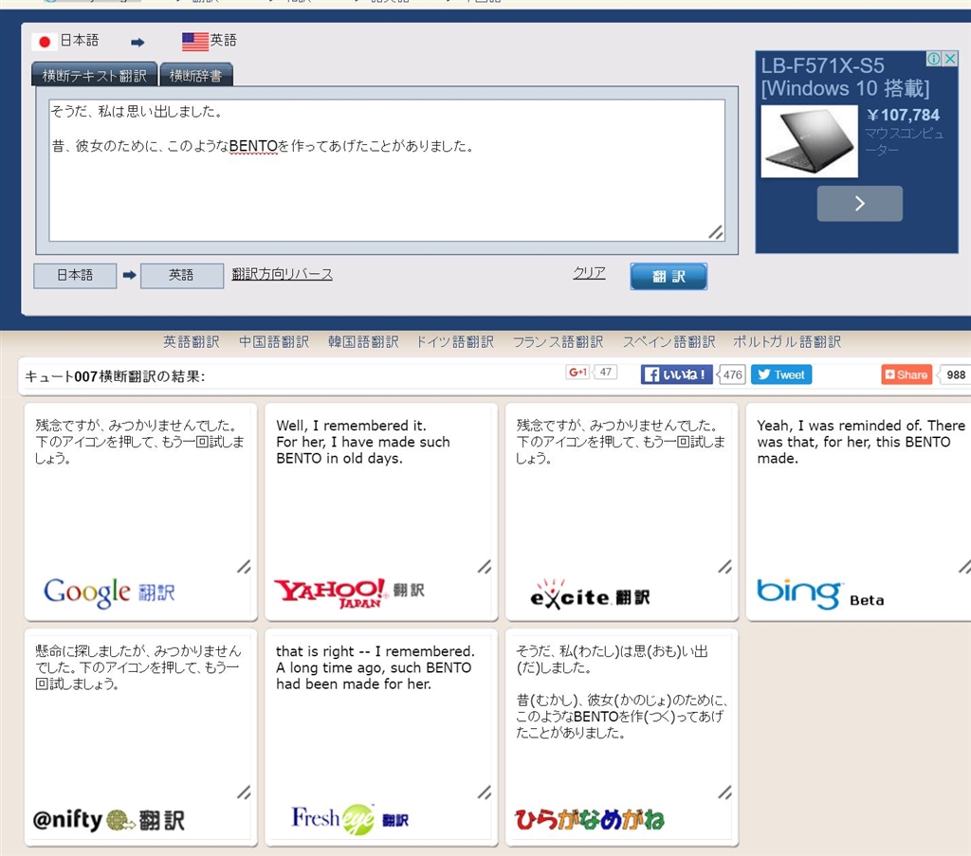Click Yahoo result box resize handle
The image size is (971, 856).
pyautogui.click(x=485, y=566)
